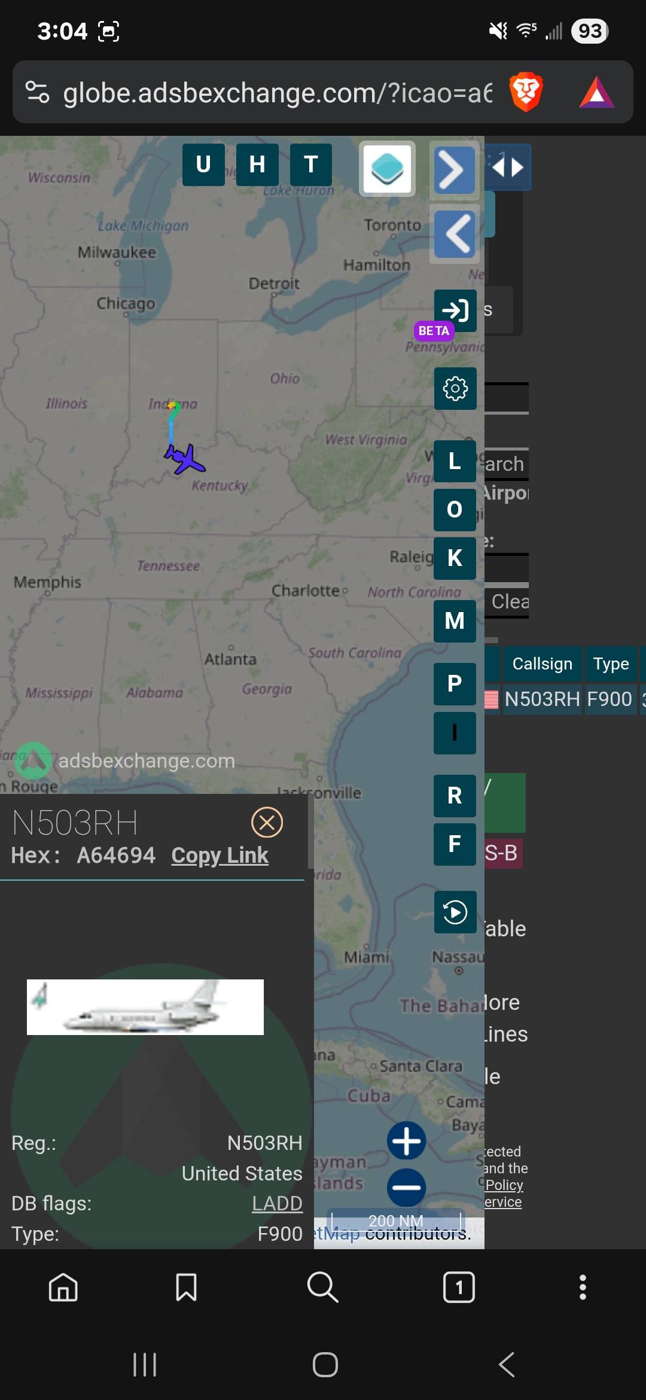Toggle the M map option
The height and width of the screenshot is (1400, 646).
tap(455, 621)
